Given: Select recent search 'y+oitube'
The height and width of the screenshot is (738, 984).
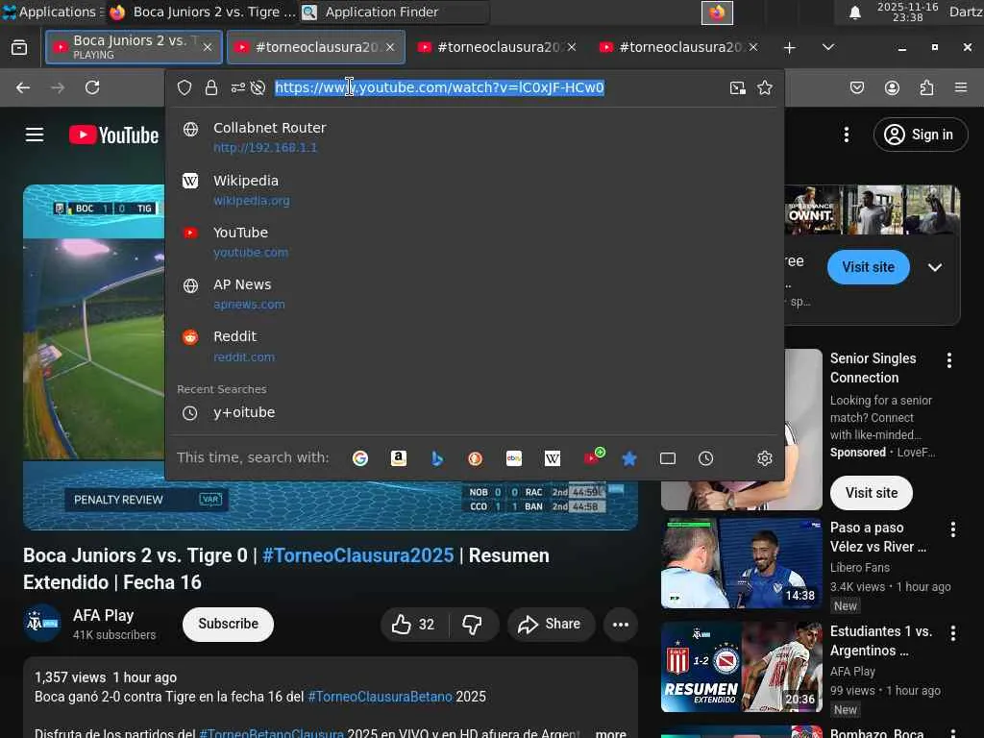Looking at the screenshot, I should (475, 413).
